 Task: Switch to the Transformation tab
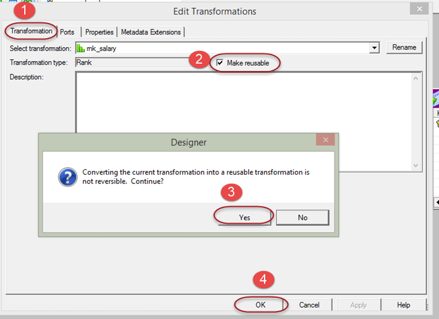(x=31, y=31)
